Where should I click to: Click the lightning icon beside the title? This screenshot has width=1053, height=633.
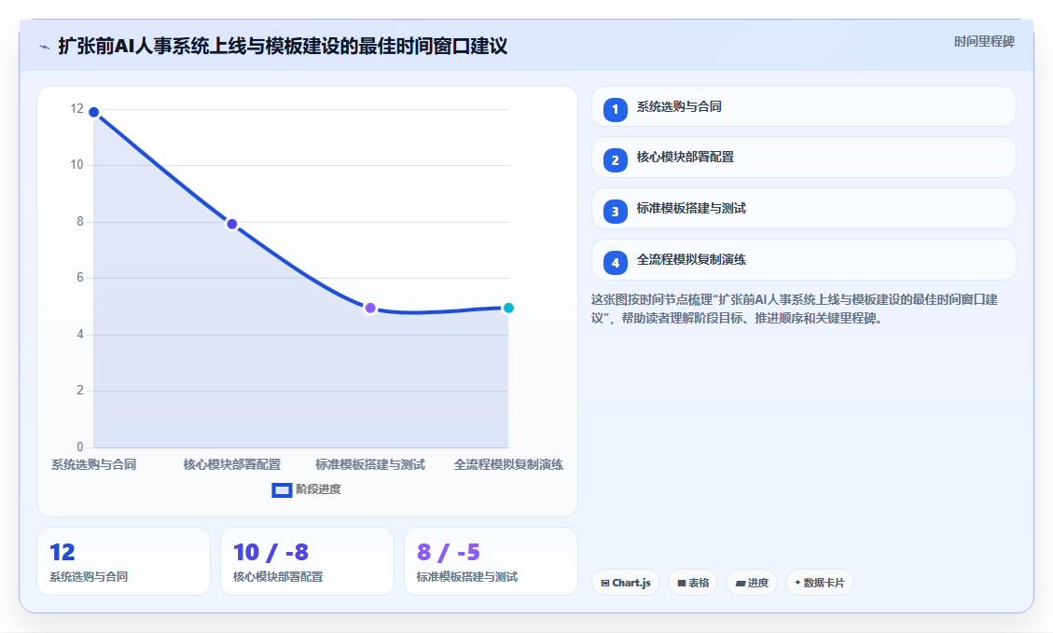pos(45,47)
